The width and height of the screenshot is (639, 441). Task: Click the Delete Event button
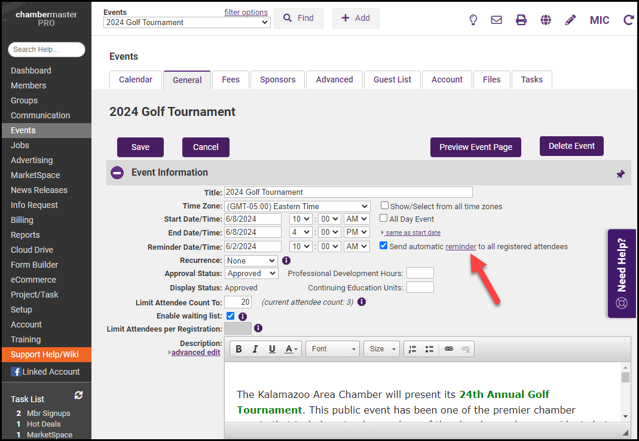click(x=571, y=146)
